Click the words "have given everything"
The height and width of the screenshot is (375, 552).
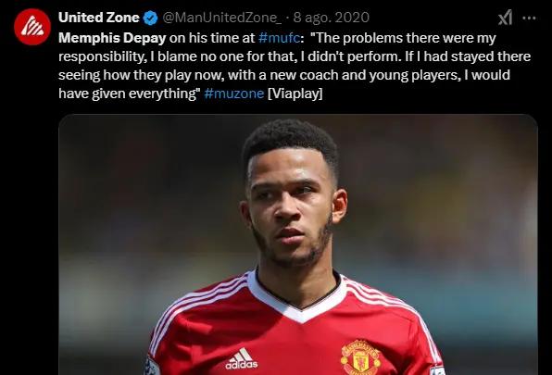[x=127, y=94]
